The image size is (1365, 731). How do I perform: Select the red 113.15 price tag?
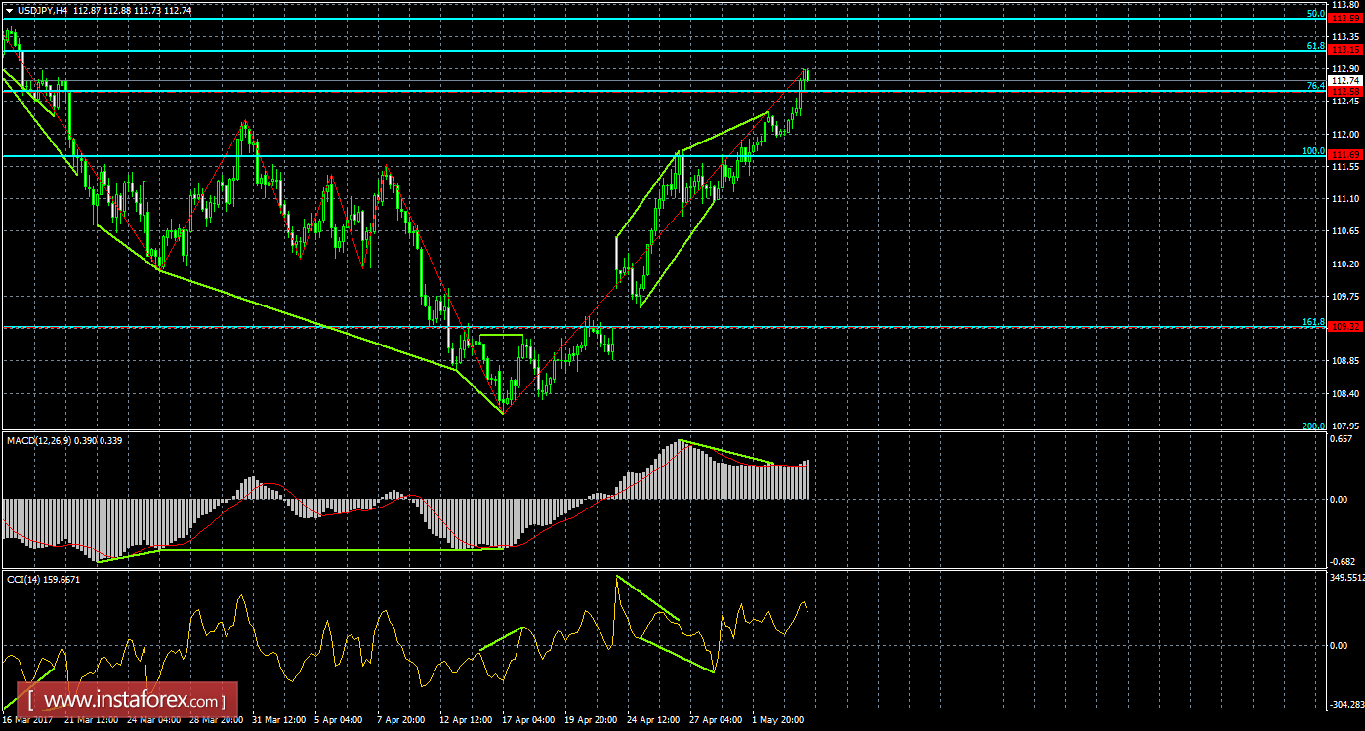pyautogui.click(x=1346, y=50)
